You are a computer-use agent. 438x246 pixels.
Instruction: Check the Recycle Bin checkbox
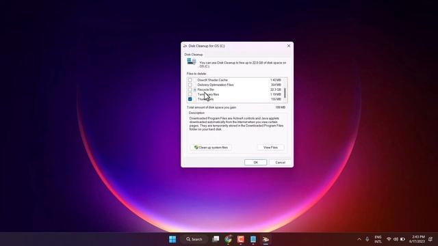pos(190,90)
